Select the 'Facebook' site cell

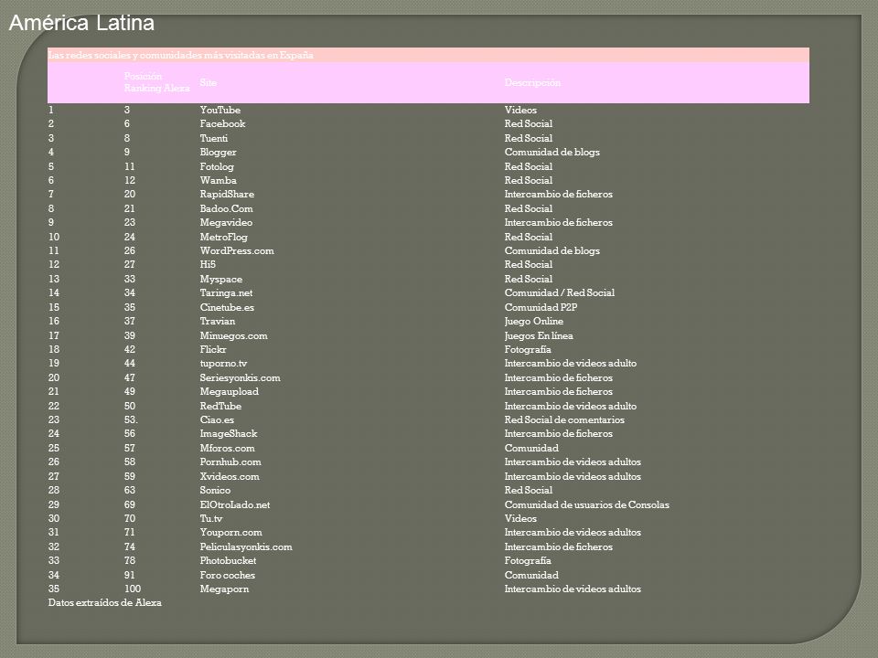point(222,123)
